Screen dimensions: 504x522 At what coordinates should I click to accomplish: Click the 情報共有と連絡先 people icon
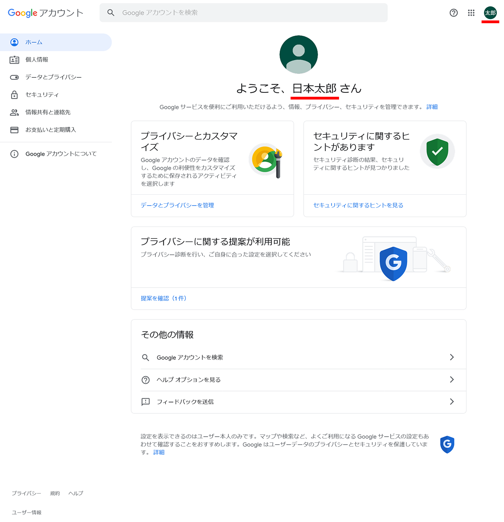[x=15, y=112]
